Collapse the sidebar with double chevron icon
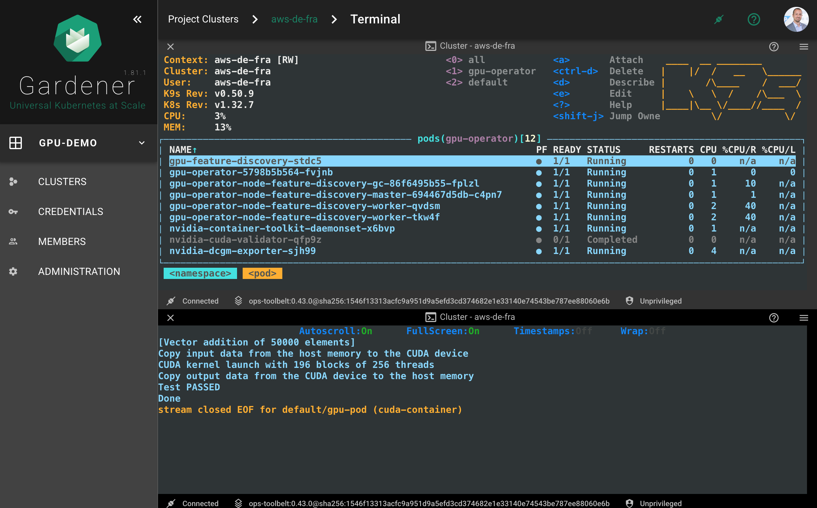The height and width of the screenshot is (508, 817). (x=137, y=19)
